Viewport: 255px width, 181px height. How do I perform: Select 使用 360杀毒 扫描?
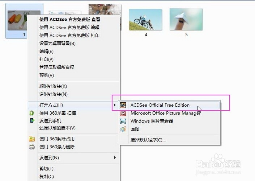[x=58, y=113]
